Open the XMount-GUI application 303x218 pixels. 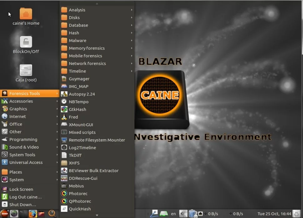81,125
